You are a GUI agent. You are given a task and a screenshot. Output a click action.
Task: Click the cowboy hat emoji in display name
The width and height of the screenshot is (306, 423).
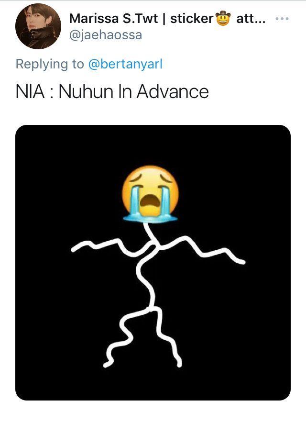(223, 18)
